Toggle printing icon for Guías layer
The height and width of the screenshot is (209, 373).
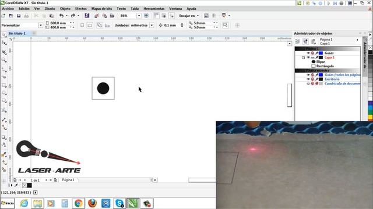(312, 53)
